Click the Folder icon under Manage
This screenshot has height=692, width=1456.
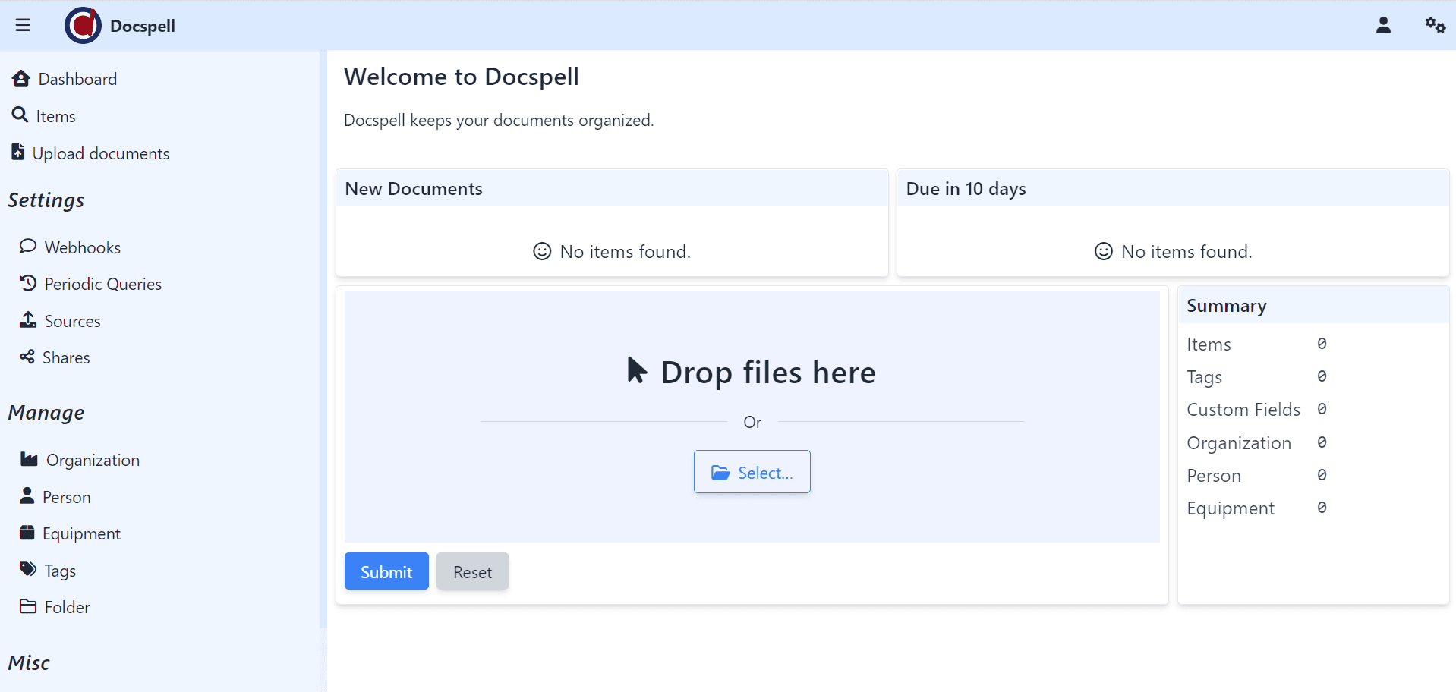(27, 605)
